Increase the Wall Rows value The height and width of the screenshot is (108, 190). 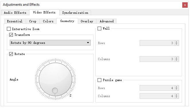coord(177,42)
